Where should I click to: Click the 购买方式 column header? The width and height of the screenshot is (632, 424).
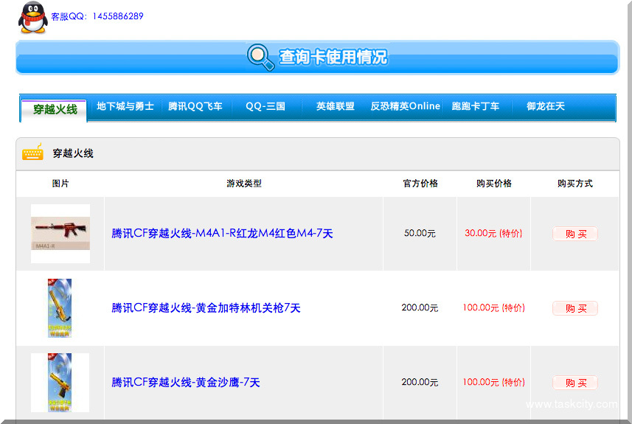575,184
